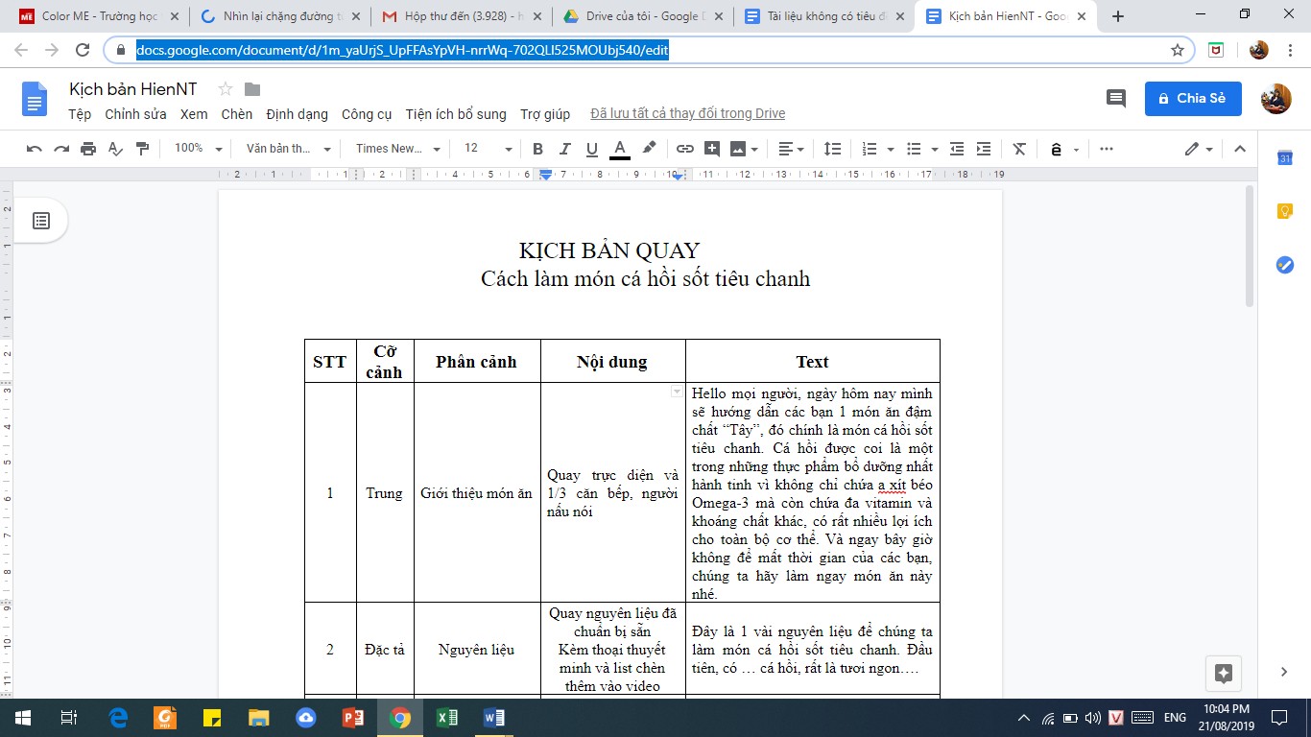This screenshot has height=737, width=1311.
Task: Decrease the paragraph indent
Action: 956,149
